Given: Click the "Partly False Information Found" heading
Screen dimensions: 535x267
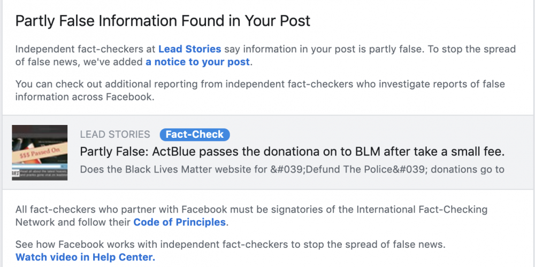Looking at the screenshot, I should pyautogui.click(x=163, y=21).
